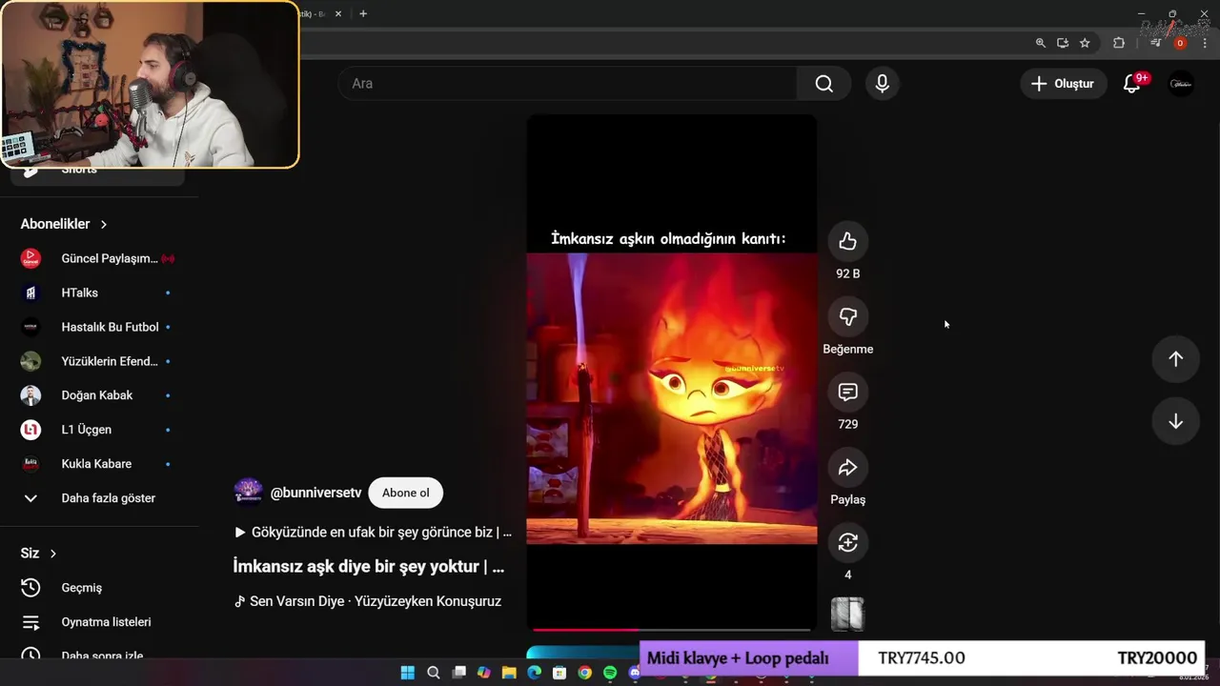This screenshot has width=1220, height=686.
Task: Click the install app icon in address bar
Action: [x=1063, y=43]
